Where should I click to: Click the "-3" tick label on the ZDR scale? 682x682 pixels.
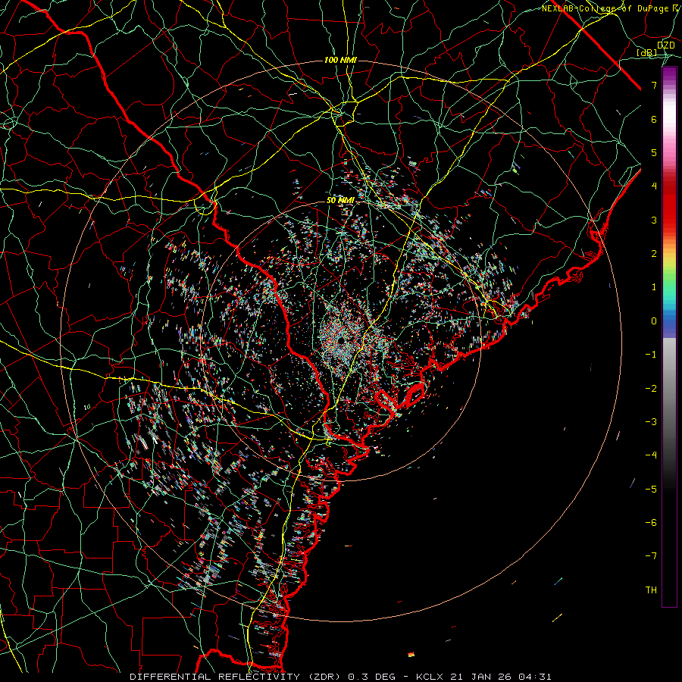tap(651, 422)
